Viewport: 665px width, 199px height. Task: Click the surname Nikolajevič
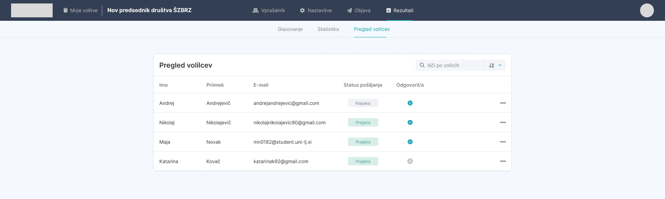[219, 122]
